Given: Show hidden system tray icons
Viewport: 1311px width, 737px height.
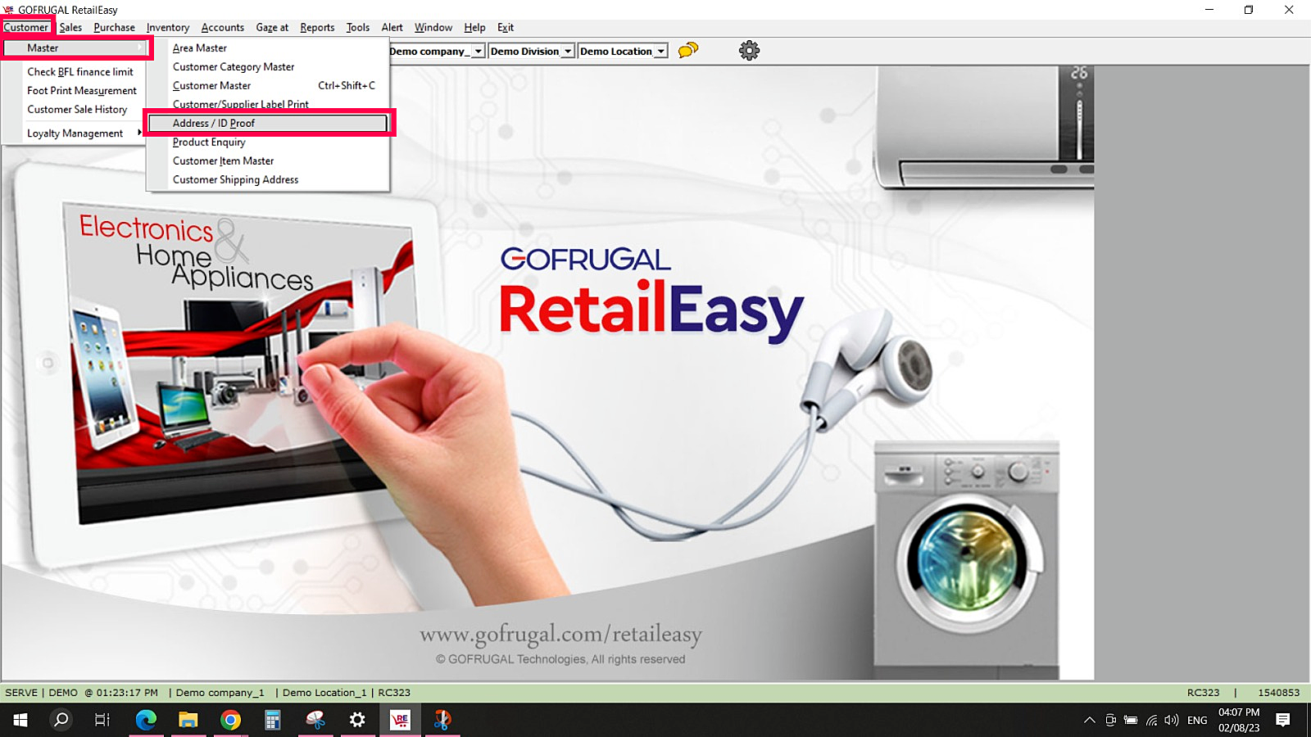Looking at the screenshot, I should pyautogui.click(x=1089, y=721).
